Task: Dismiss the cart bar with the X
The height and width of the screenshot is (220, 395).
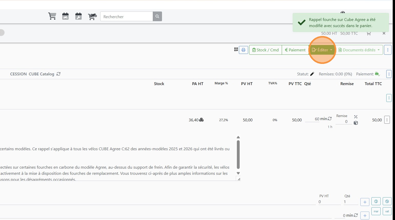Action: coord(384,33)
